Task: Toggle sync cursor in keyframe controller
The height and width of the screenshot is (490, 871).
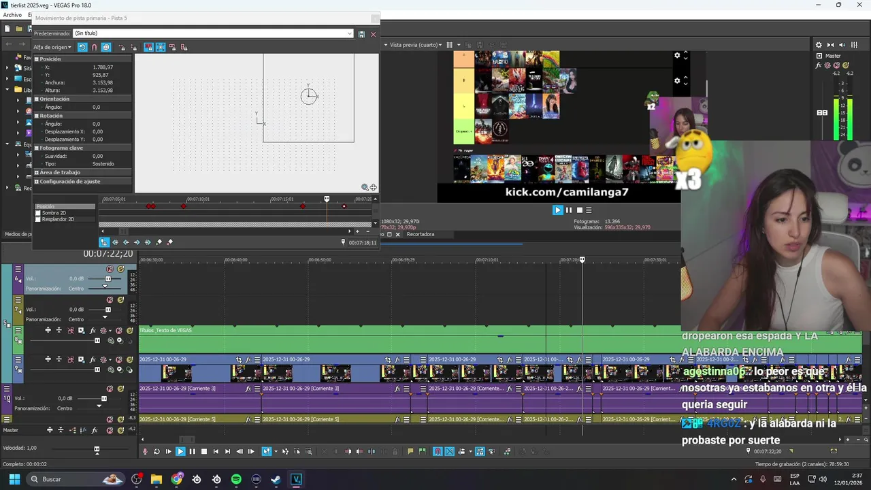Action: pyautogui.click(x=104, y=242)
